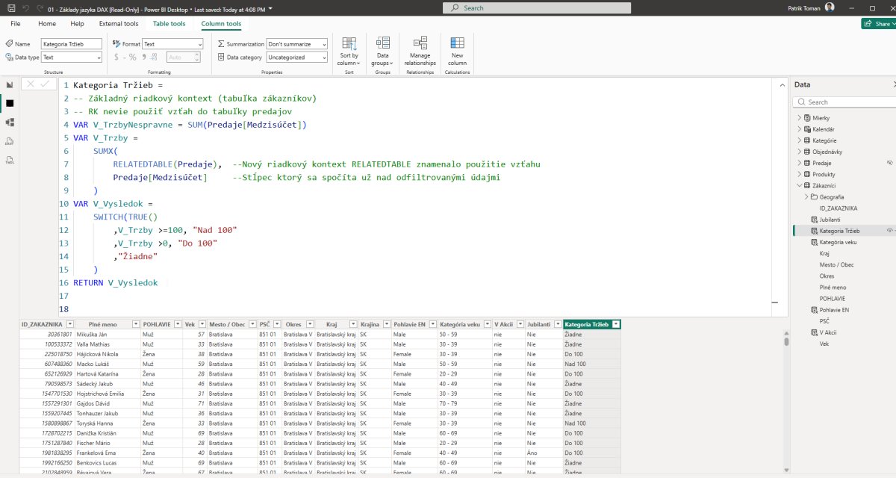
Task: Open filter dropdown on Pohlavie EN column
Action: click(x=432, y=324)
